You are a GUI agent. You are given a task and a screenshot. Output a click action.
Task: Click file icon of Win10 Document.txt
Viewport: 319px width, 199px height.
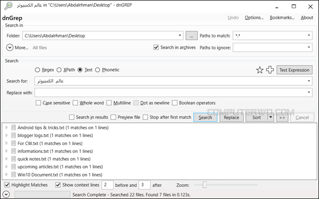(13, 175)
